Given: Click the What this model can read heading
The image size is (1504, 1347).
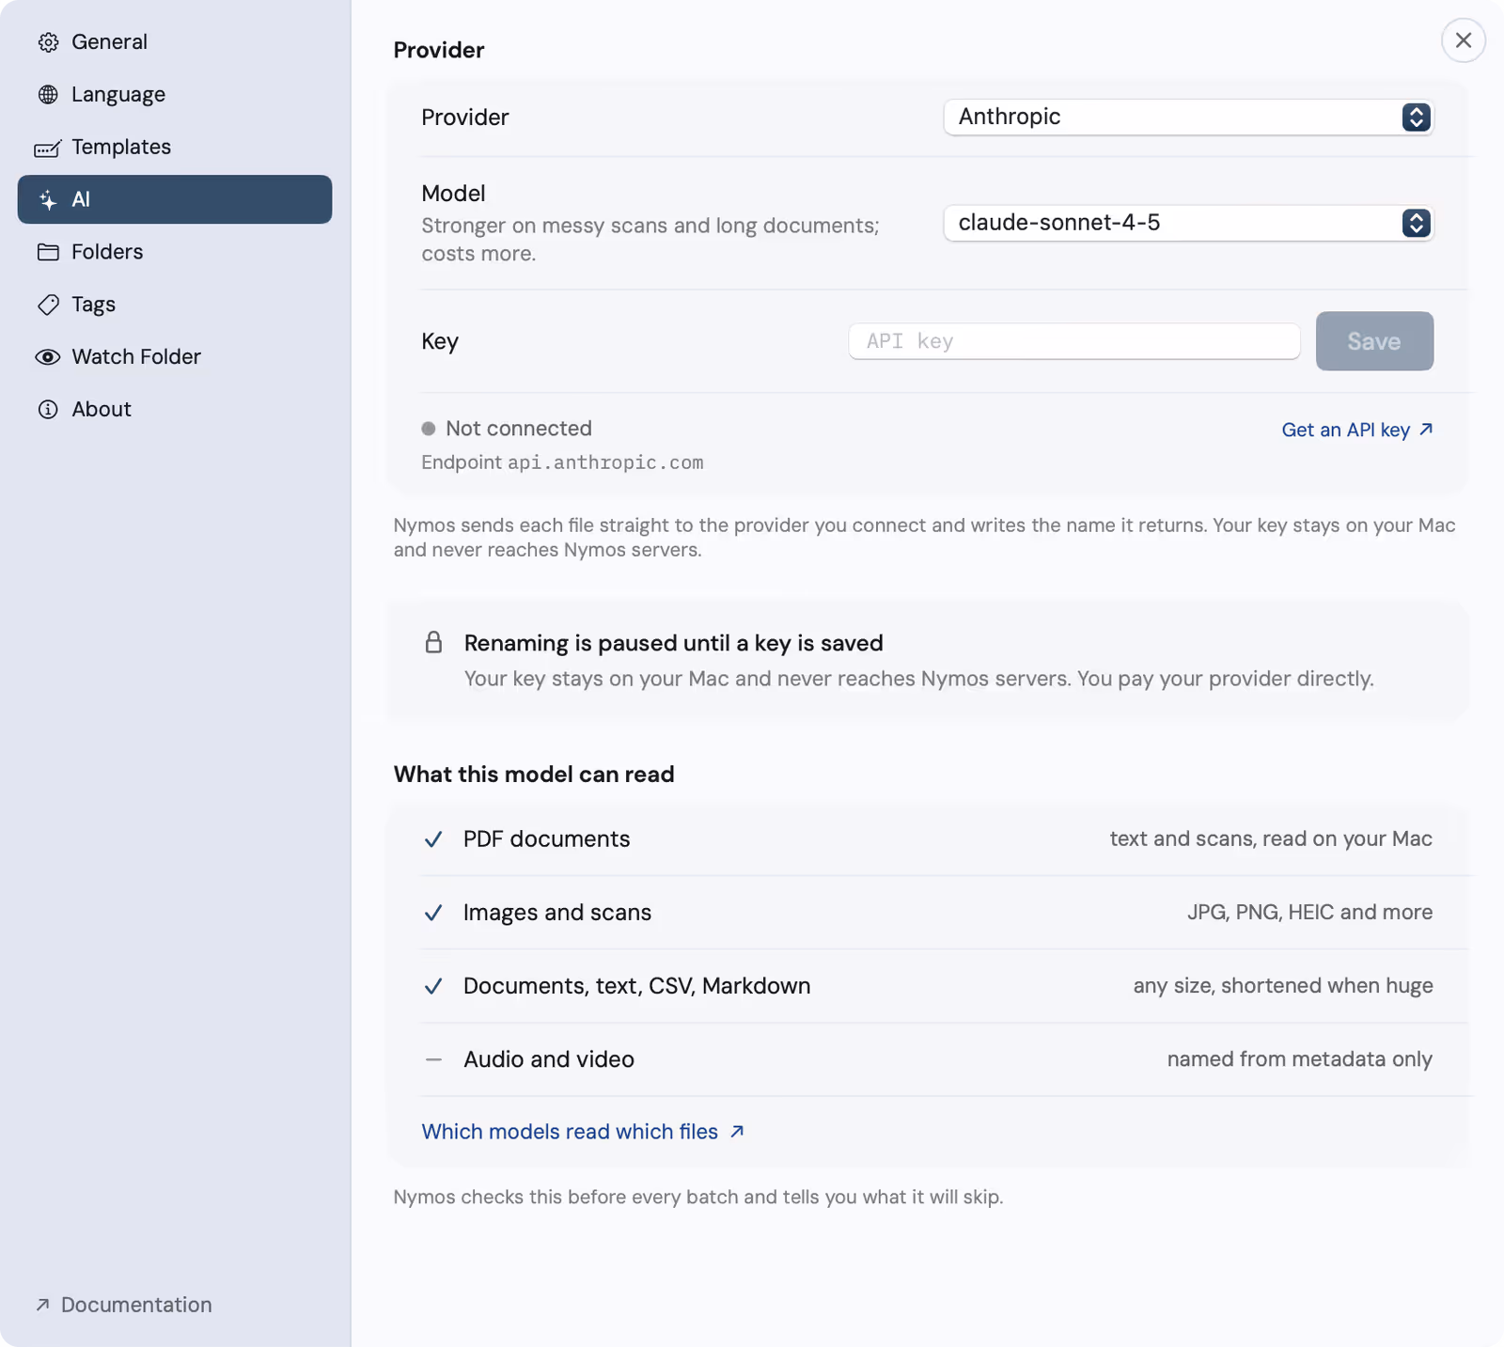Looking at the screenshot, I should pos(534,775).
